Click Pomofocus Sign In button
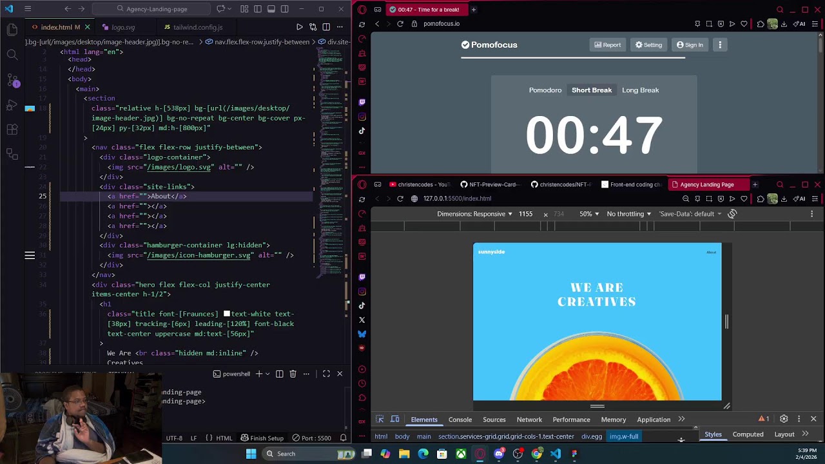The image size is (825, 464). point(690,44)
